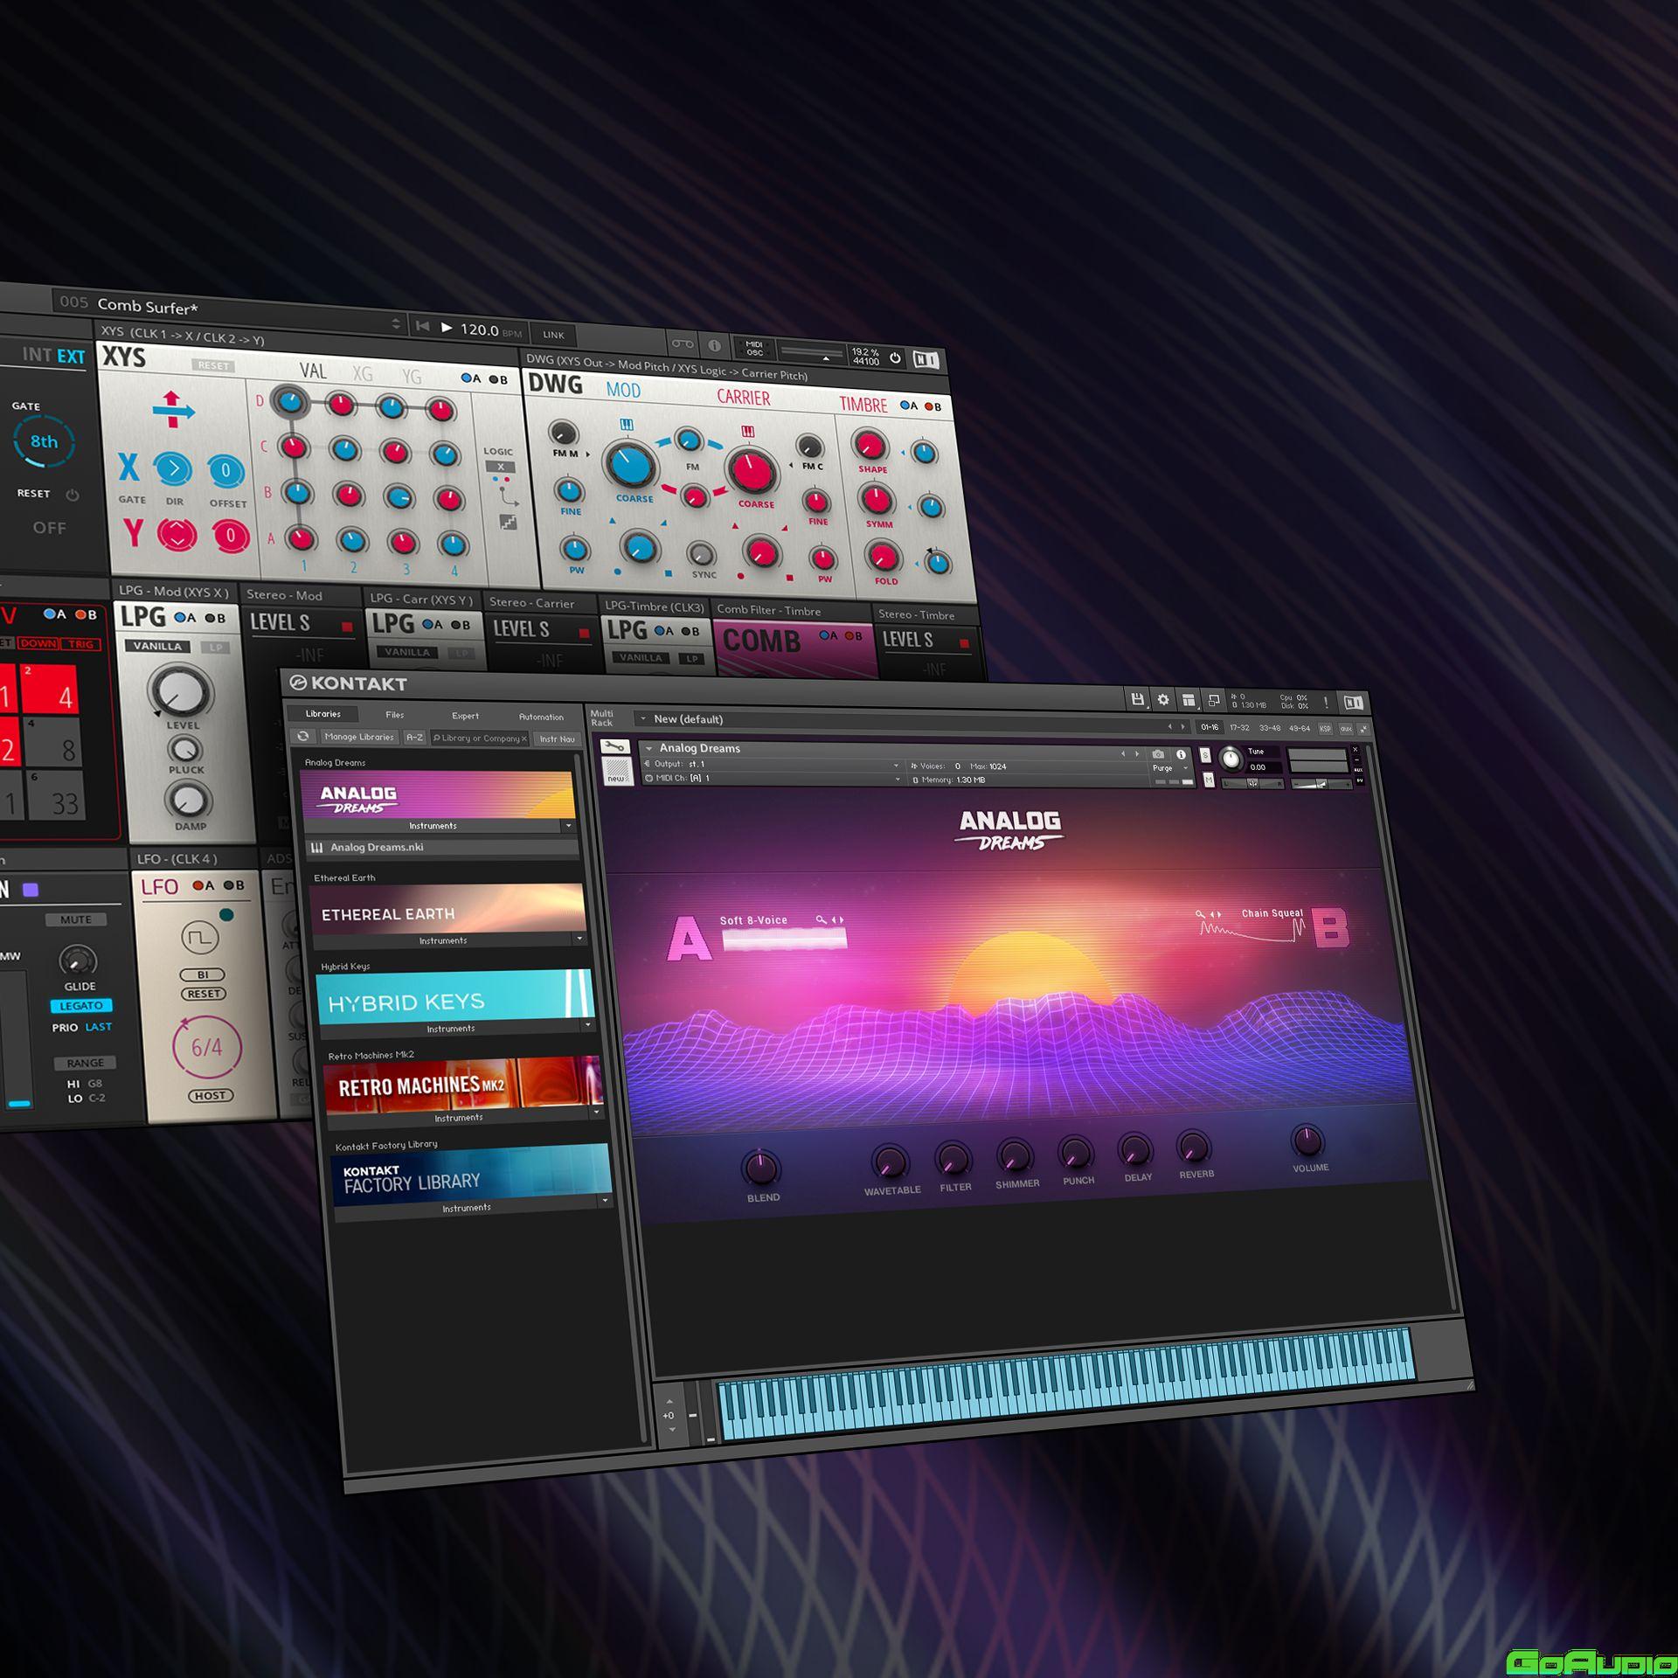Click the Kontakt workspace layout icon
The image size is (1678, 1678).
pos(1189,700)
